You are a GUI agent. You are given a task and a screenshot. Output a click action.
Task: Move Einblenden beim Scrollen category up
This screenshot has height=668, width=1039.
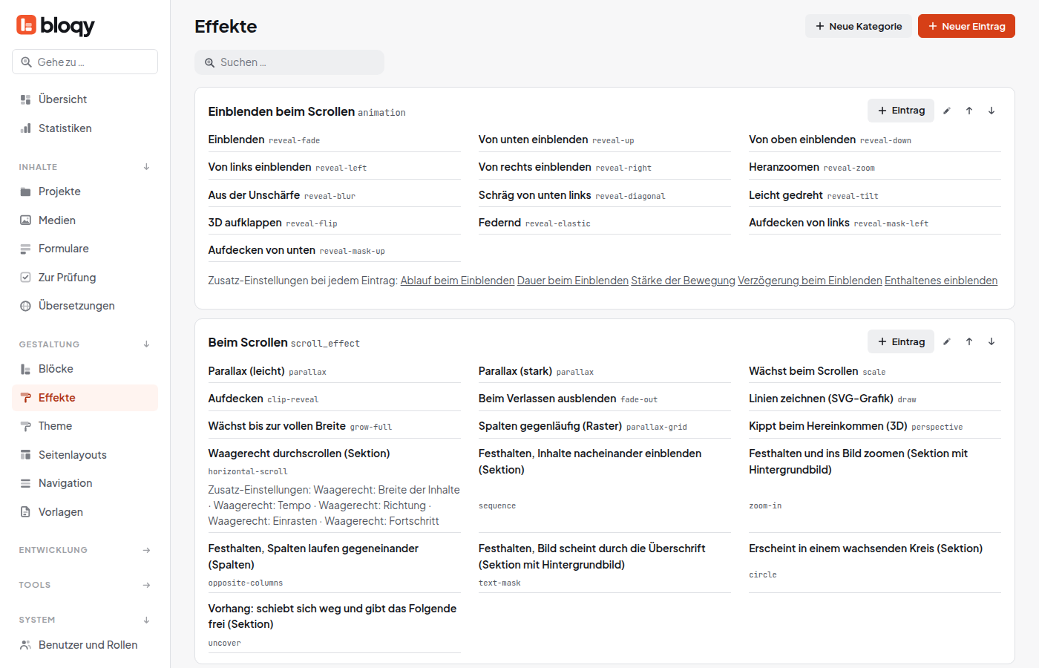pyautogui.click(x=968, y=111)
